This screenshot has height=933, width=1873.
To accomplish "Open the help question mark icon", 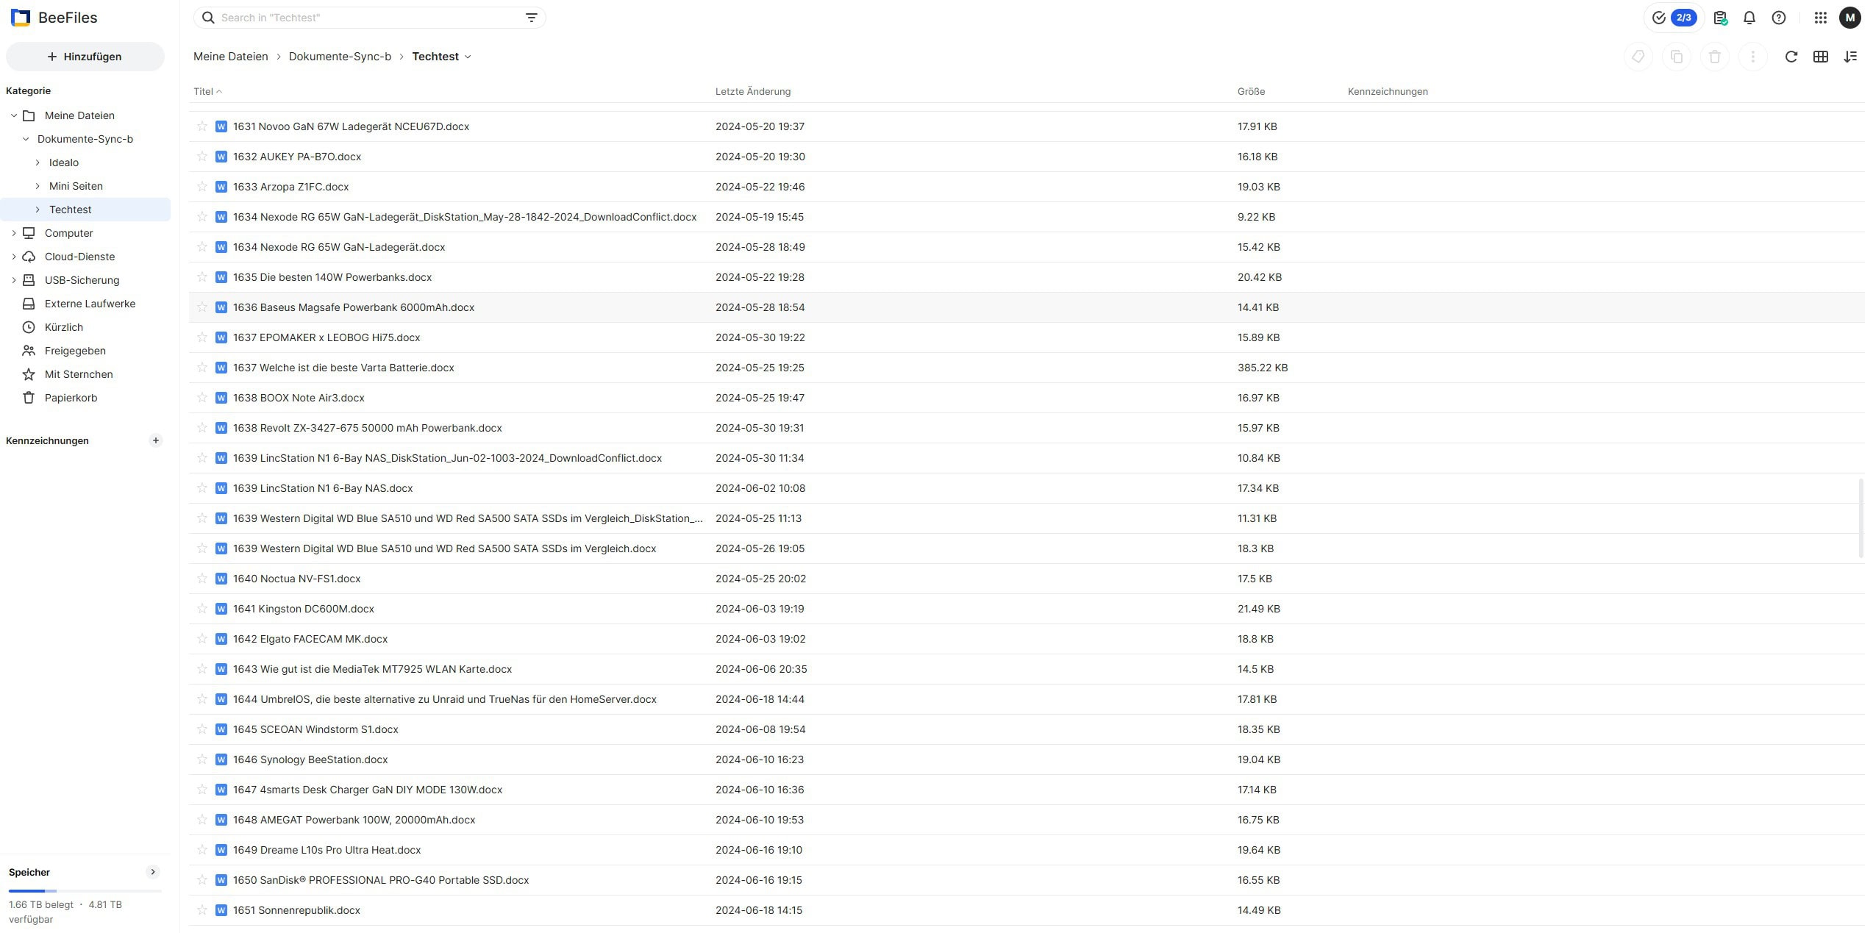I will pyautogui.click(x=1779, y=18).
